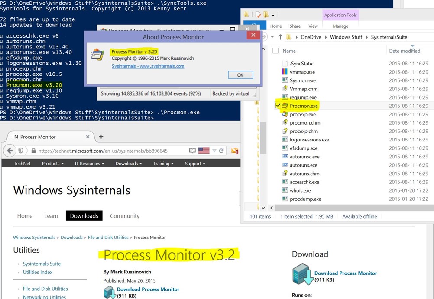The image size is (434, 299).
Task: Click the Process Monitor icon in About dialog
Action: coord(97,55)
